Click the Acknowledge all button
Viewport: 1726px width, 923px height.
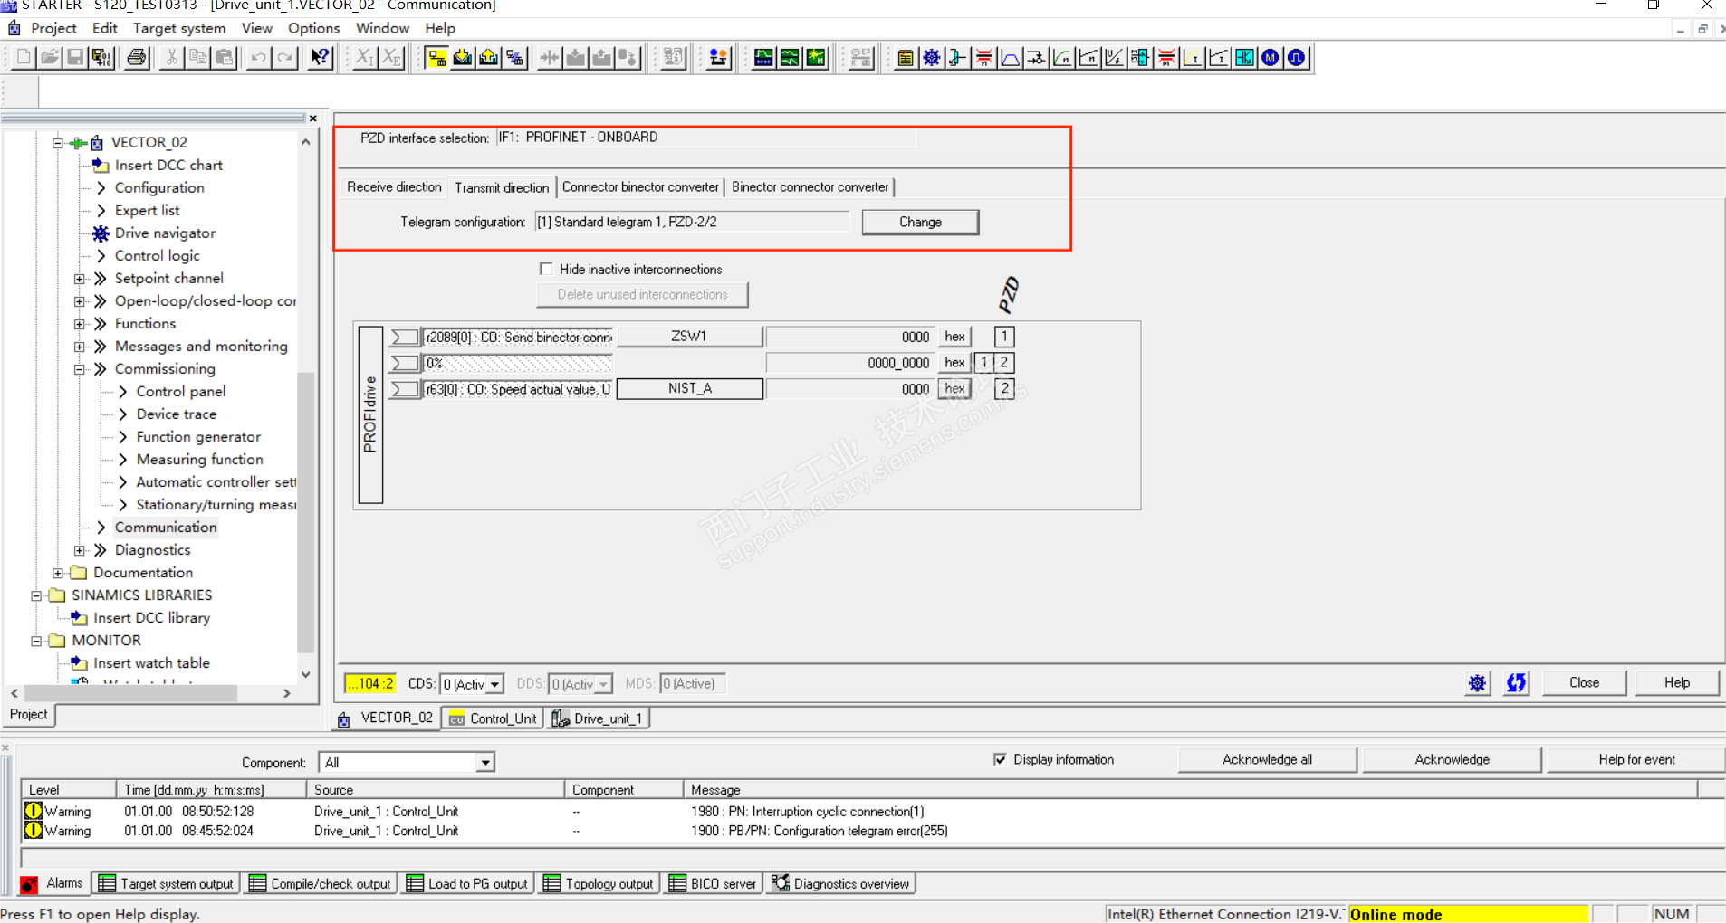pyautogui.click(x=1267, y=759)
